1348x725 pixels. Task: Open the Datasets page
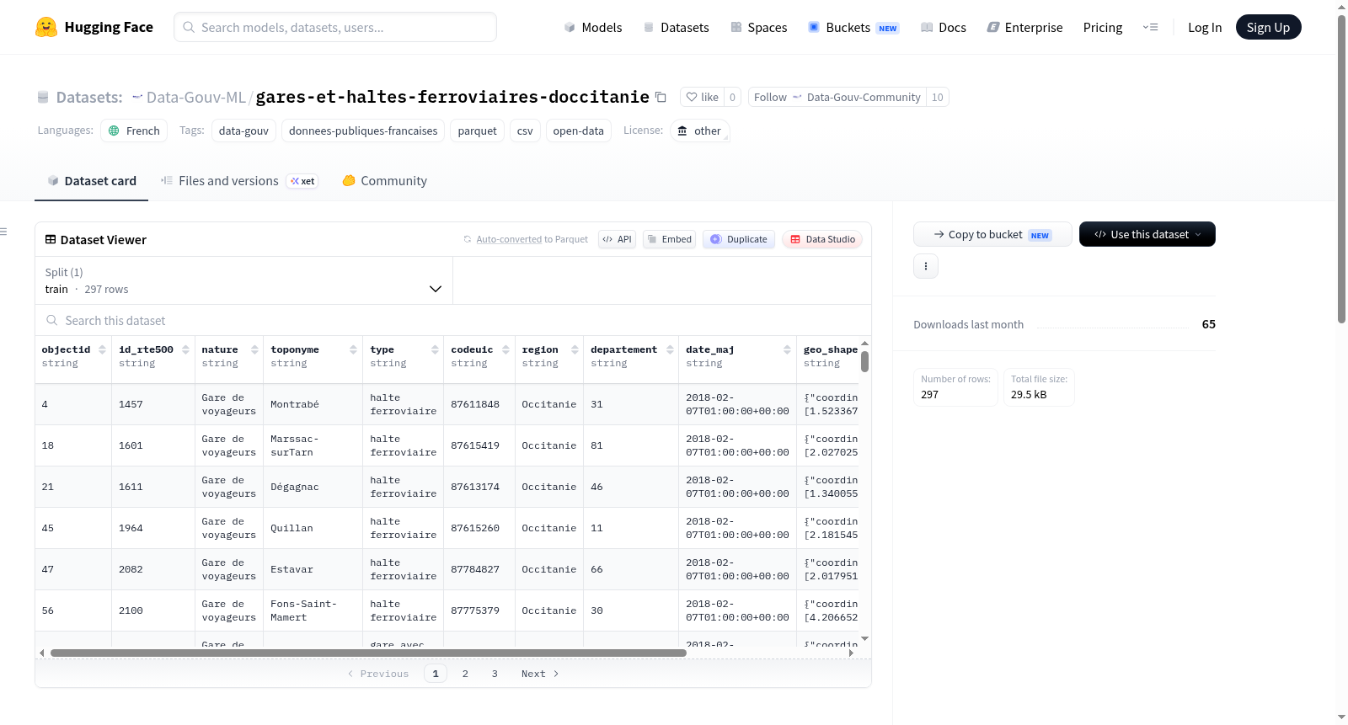pos(677,27)
